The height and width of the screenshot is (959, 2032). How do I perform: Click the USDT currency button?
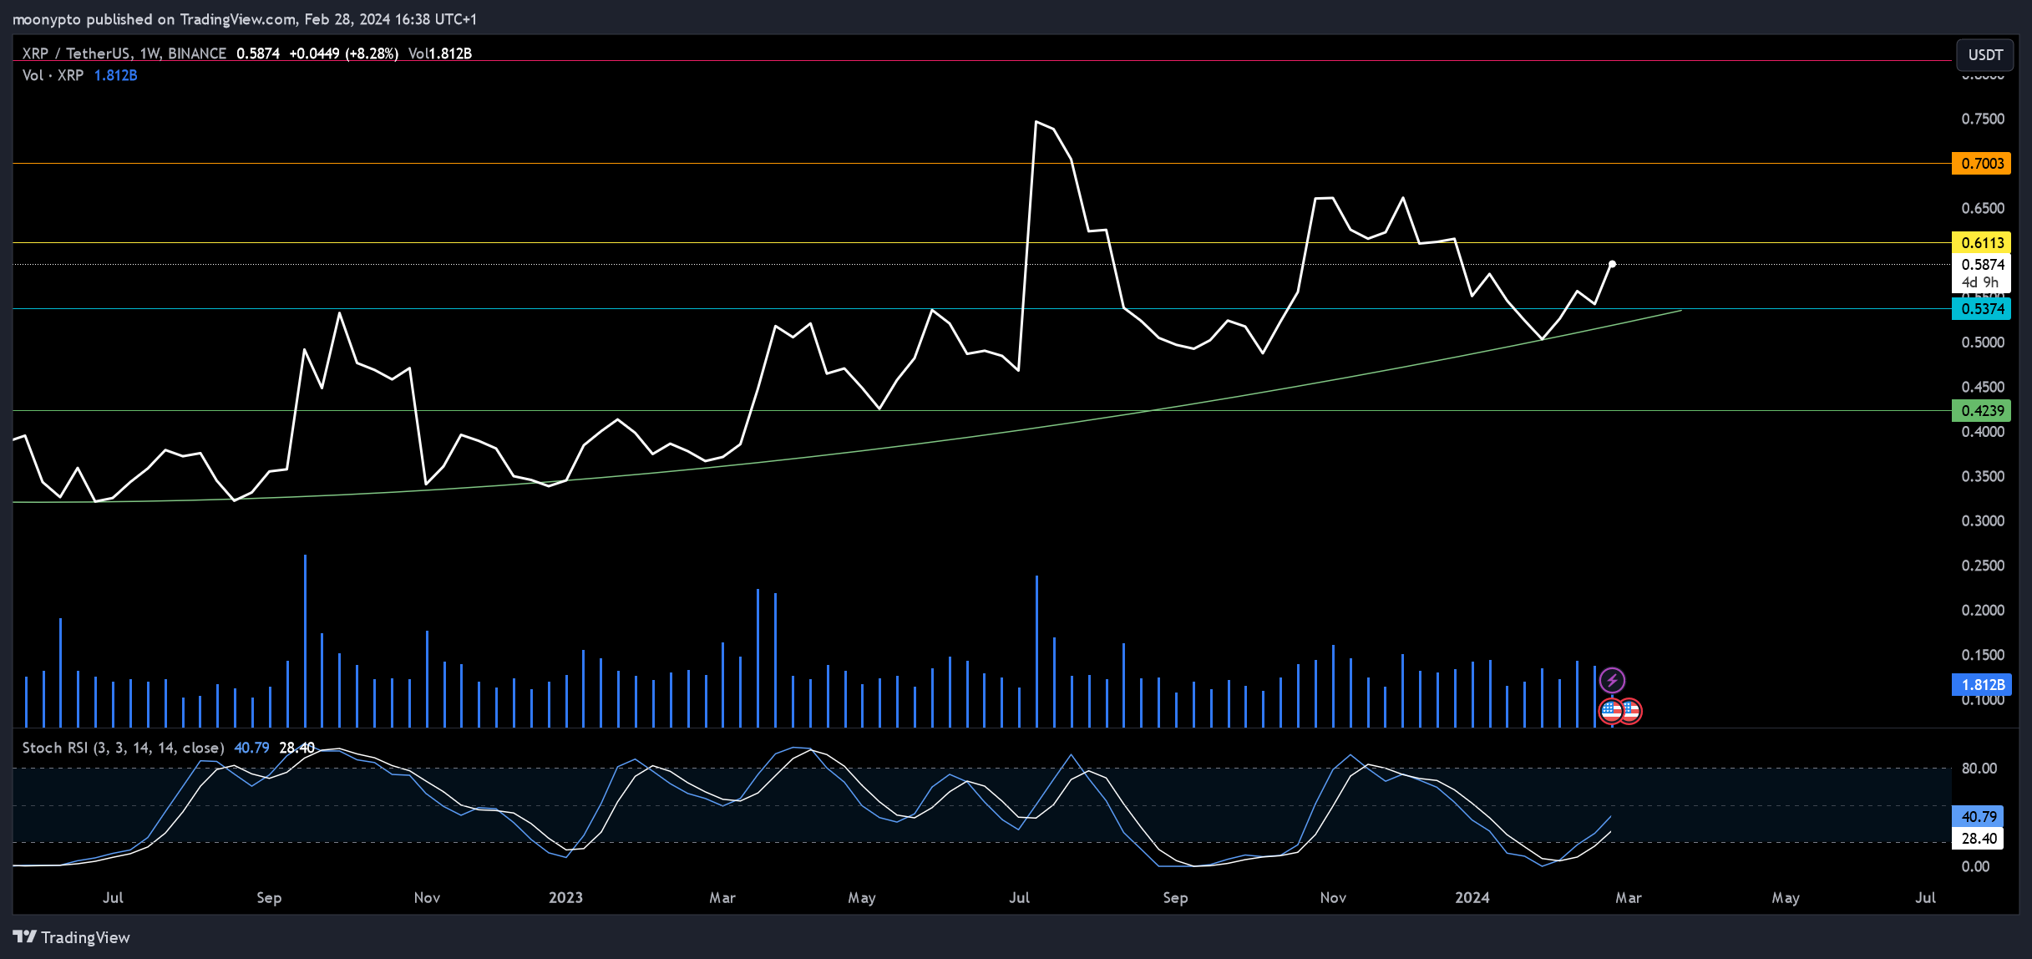(x=1985, y=54)
